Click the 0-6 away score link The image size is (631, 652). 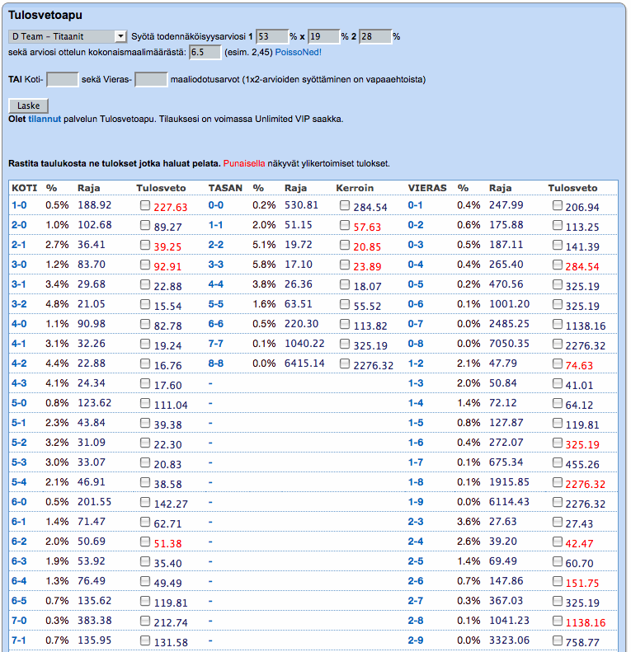(x=416, y=304)
